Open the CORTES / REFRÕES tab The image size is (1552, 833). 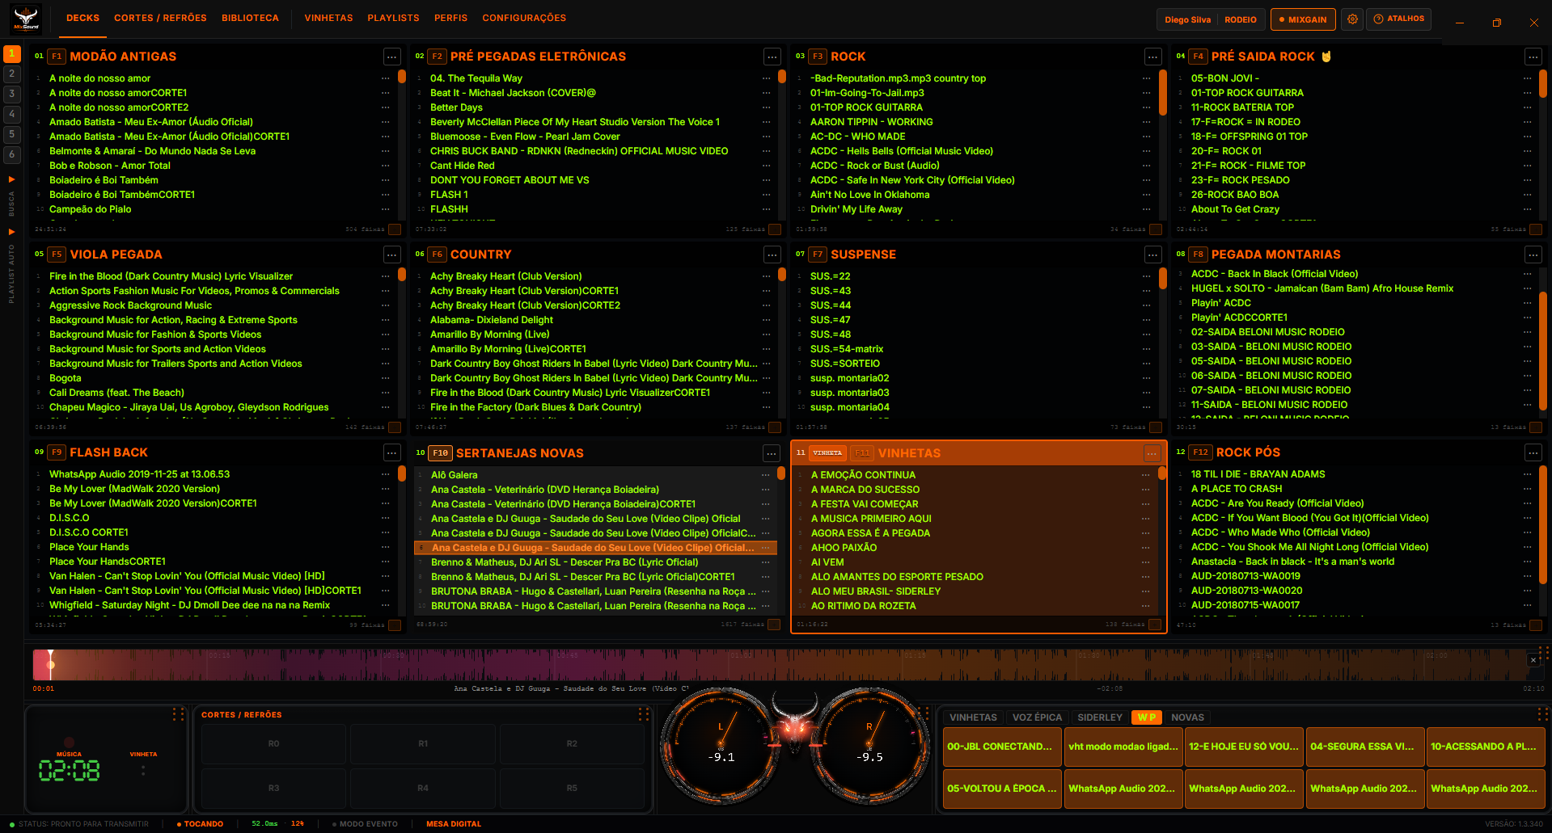[x=160, y=18]
